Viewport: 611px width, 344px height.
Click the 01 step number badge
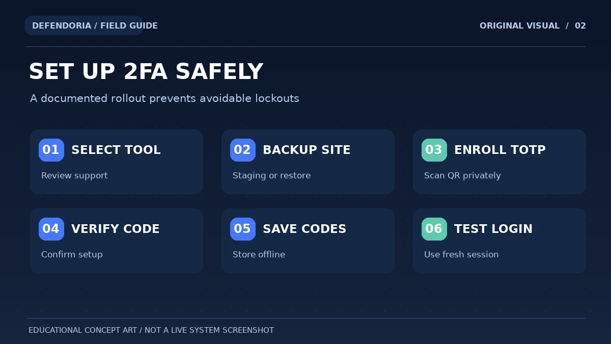pos(51,150)
